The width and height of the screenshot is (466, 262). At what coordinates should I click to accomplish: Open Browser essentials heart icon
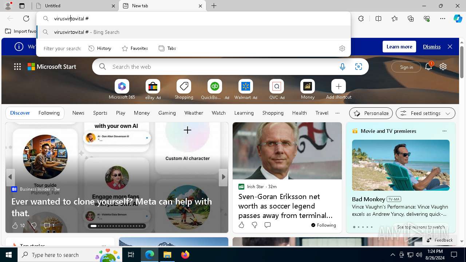tap(427, 19)
